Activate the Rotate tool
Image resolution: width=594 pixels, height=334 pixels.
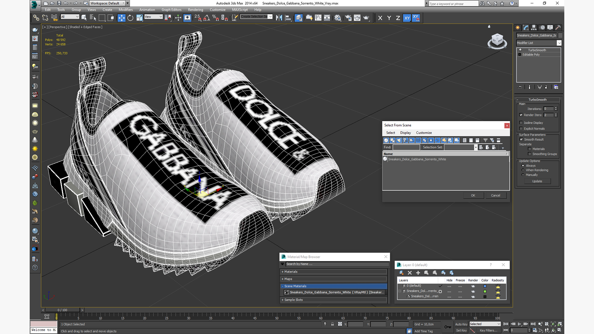[x=130, y=18]
